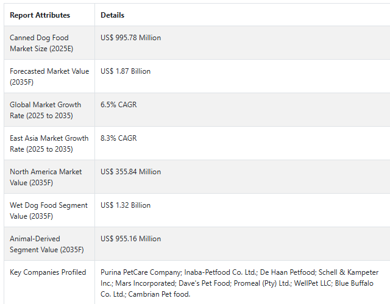The height and width of the screenshot is (304, 390).
Task: Select the Global Market Growth Rate cell
Action: 45,110
